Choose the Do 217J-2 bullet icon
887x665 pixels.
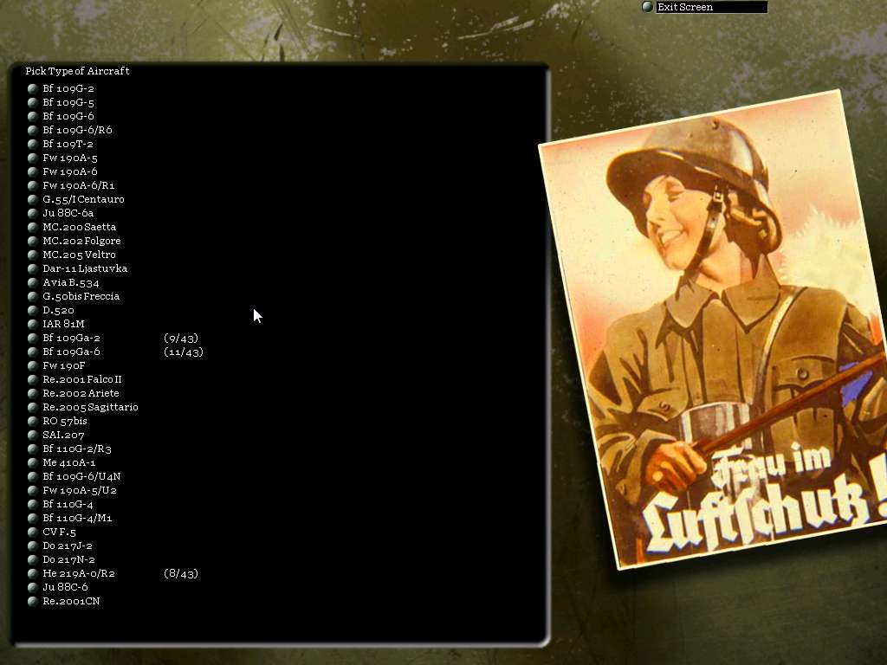(33, 546)
